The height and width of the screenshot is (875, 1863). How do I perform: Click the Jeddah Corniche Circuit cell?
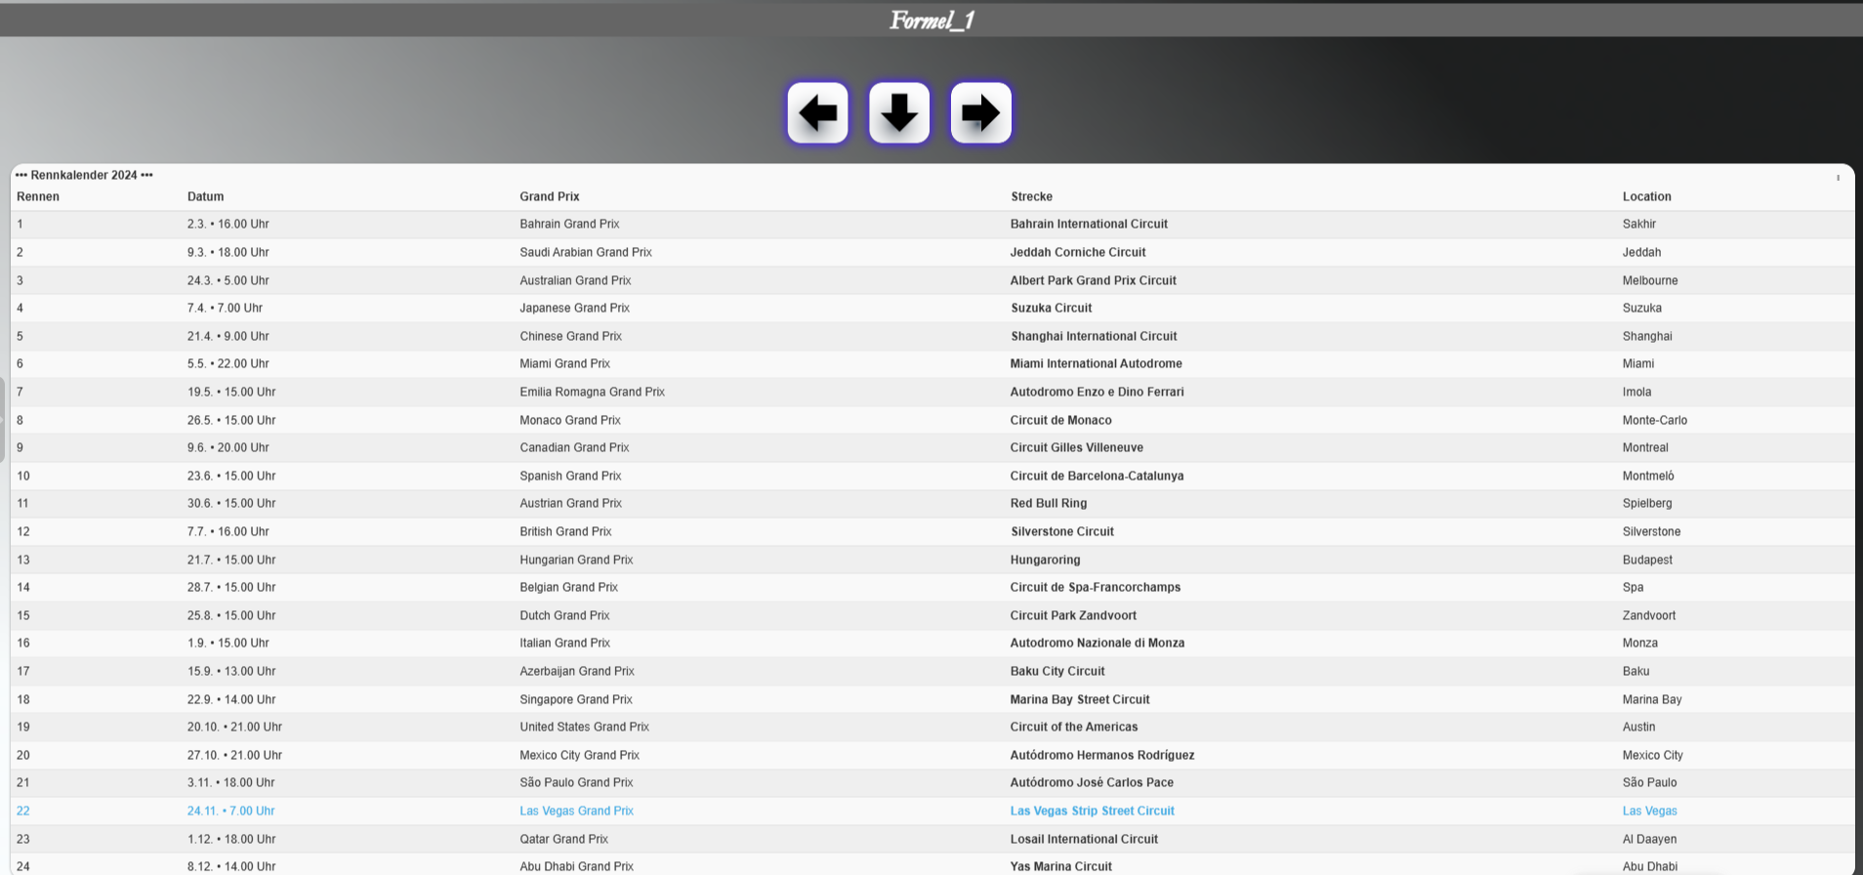click(x=1078, y=252)
